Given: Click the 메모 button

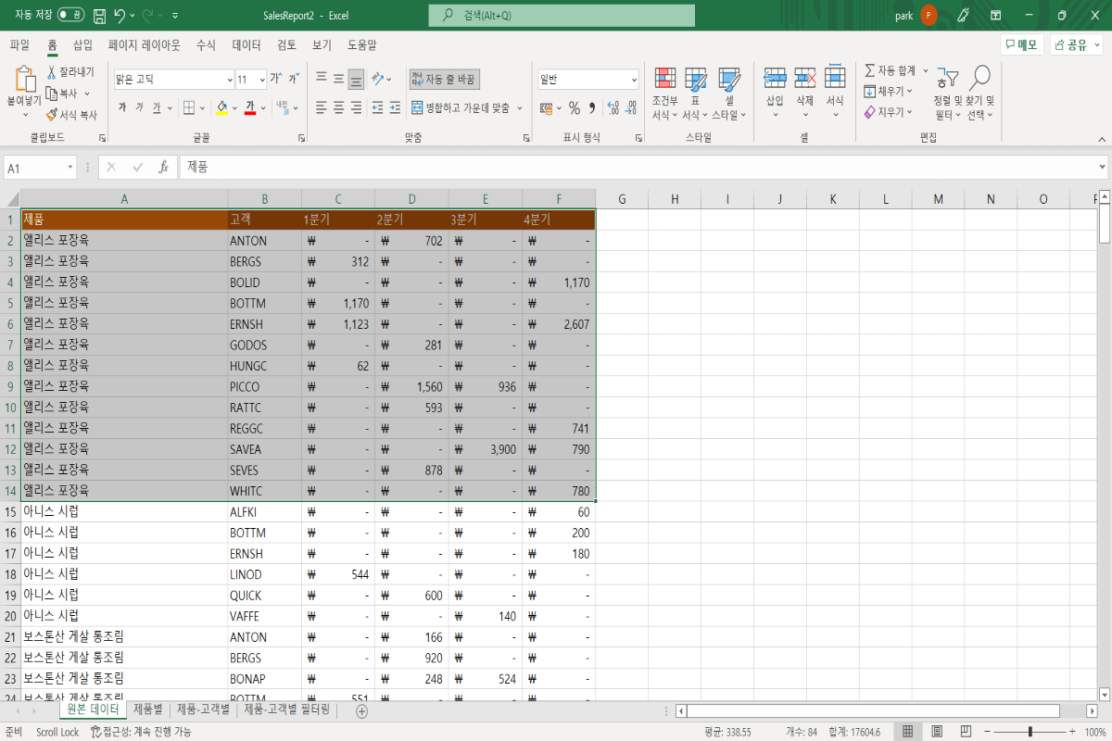Looking at the screenshot, I should tap(1021, 44).
